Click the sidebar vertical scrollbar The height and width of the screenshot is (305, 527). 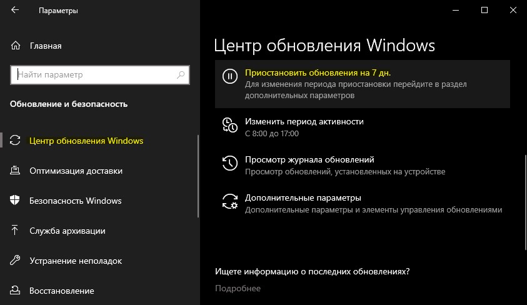[x=198, y=176]
